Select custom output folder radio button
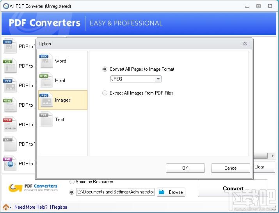The height and width of the screenshot is (213, 279). tap(72, 192)
